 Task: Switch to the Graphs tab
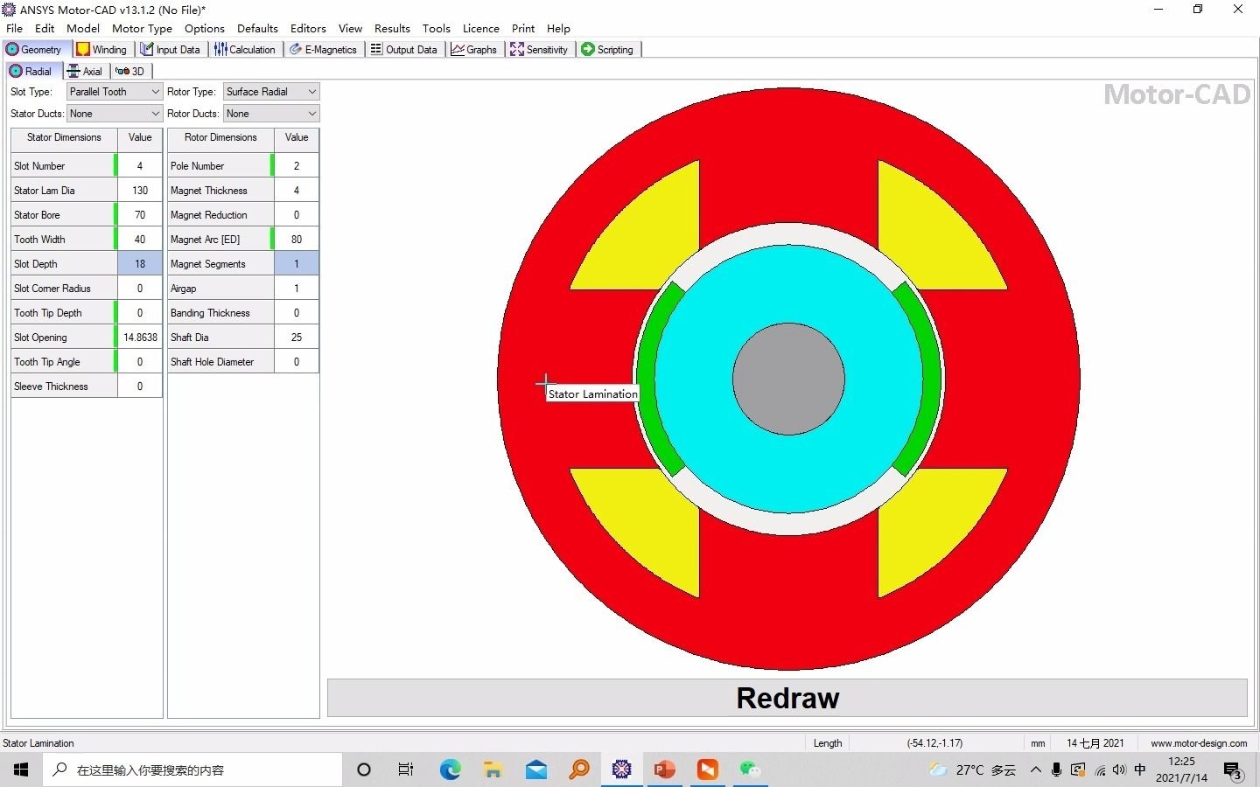473,50
